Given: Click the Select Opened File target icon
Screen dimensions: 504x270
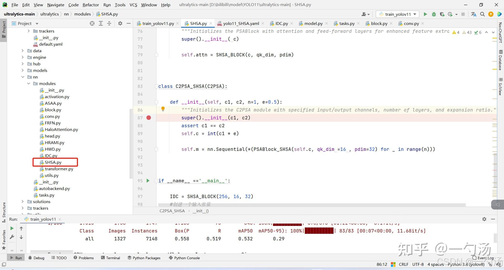Looking at the screenshot, I should tap(92, 23).
